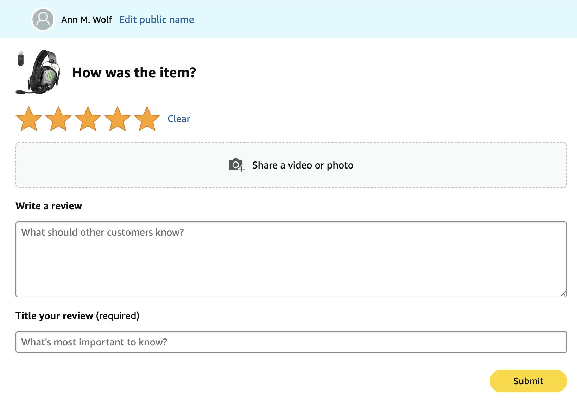
Task: Rate the item four stars
Action: [118, 119]
